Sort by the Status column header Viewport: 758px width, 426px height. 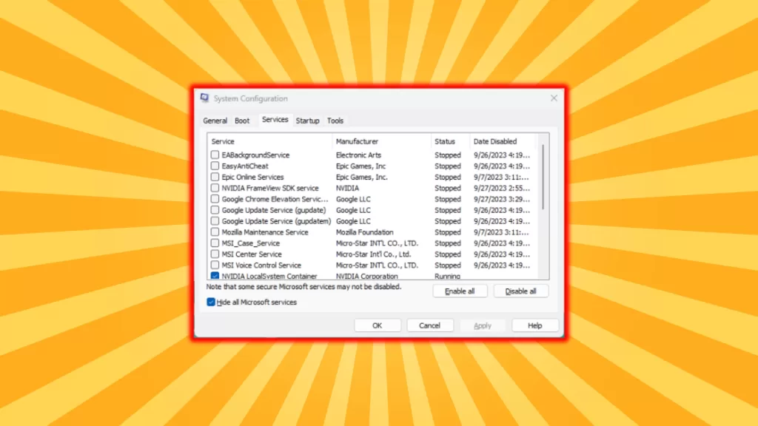point(450,141)
